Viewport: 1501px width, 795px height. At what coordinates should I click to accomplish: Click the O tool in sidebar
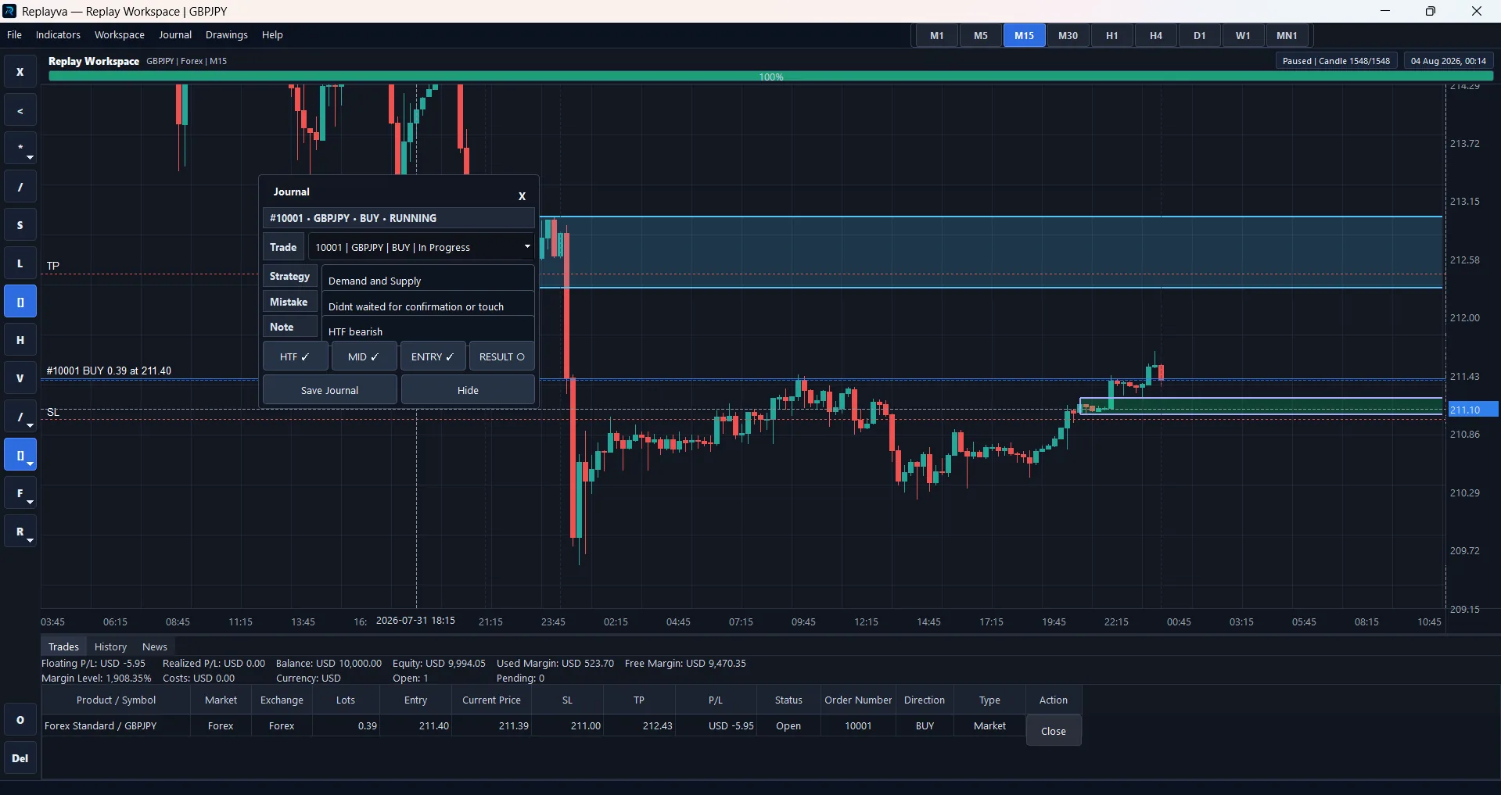click(20, 720)
